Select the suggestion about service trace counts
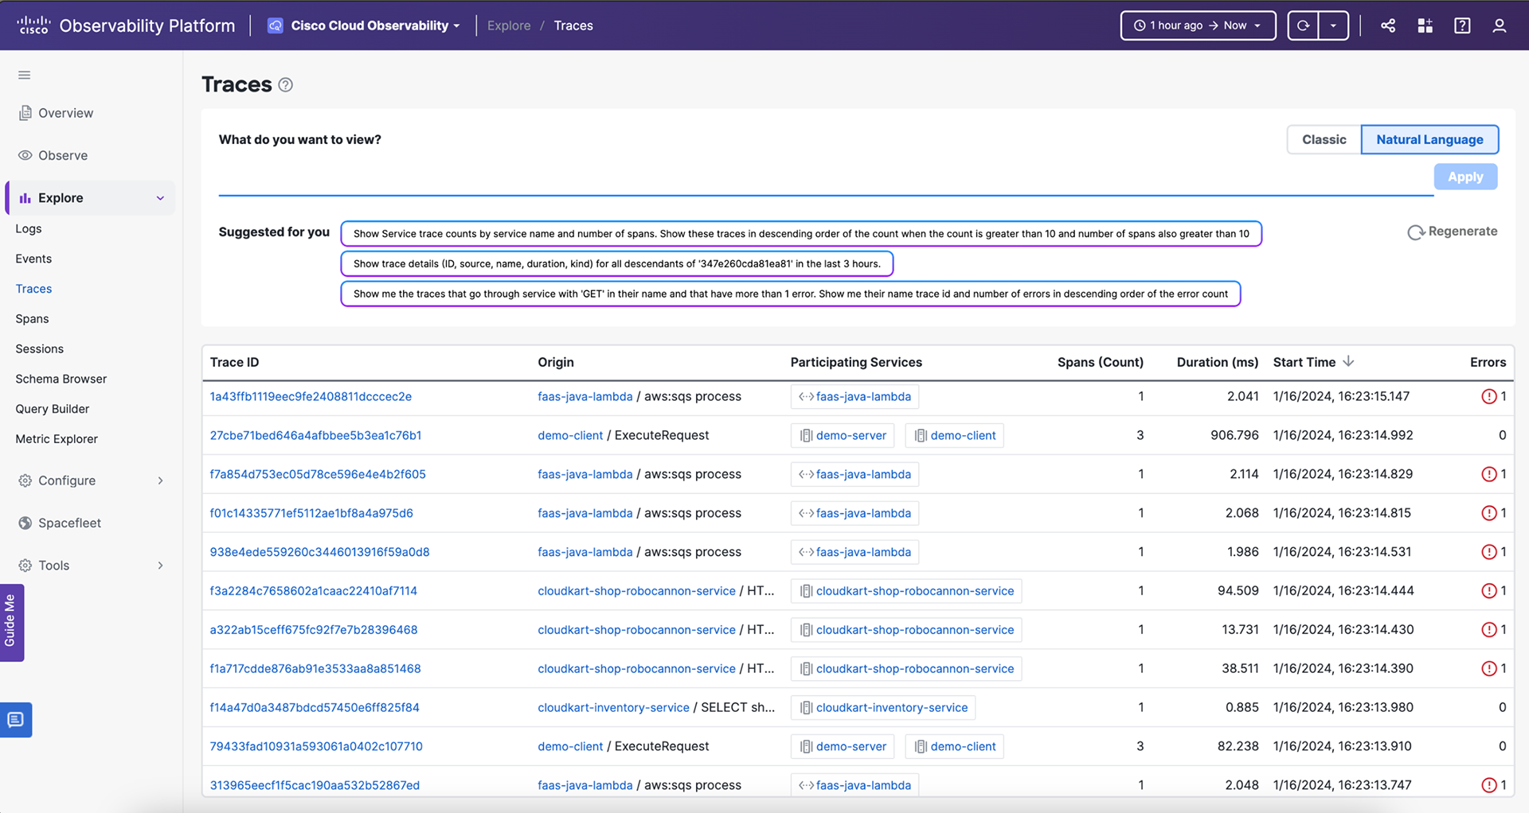Viewport: 1529px width, 813px height. click(801, 234)
